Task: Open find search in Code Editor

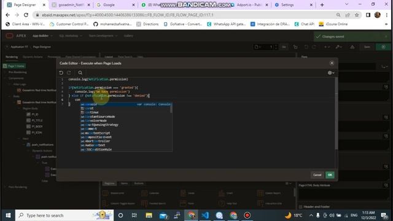Action: pos(80,72)
